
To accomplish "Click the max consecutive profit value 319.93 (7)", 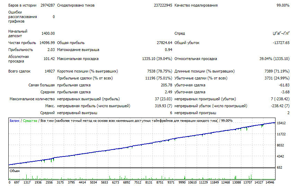I will pyautogui.click(x=163, y=106).
